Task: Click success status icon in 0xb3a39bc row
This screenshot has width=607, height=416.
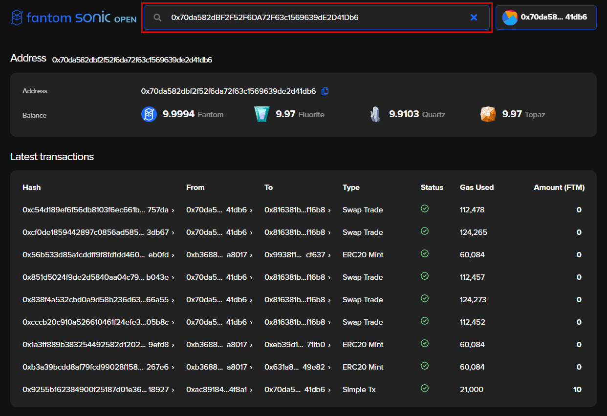Action: click(x=425, y=366)
